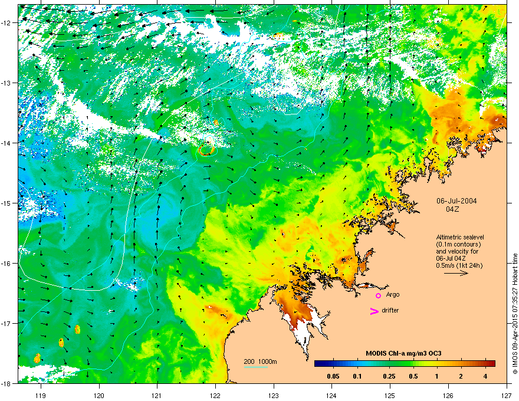This screenshot has width=519, height=401.
Task: Click the latitude axis label '-18'
Action: coord(7,383)
